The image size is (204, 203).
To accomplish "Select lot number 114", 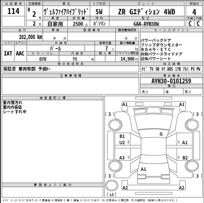I will 13,11.
